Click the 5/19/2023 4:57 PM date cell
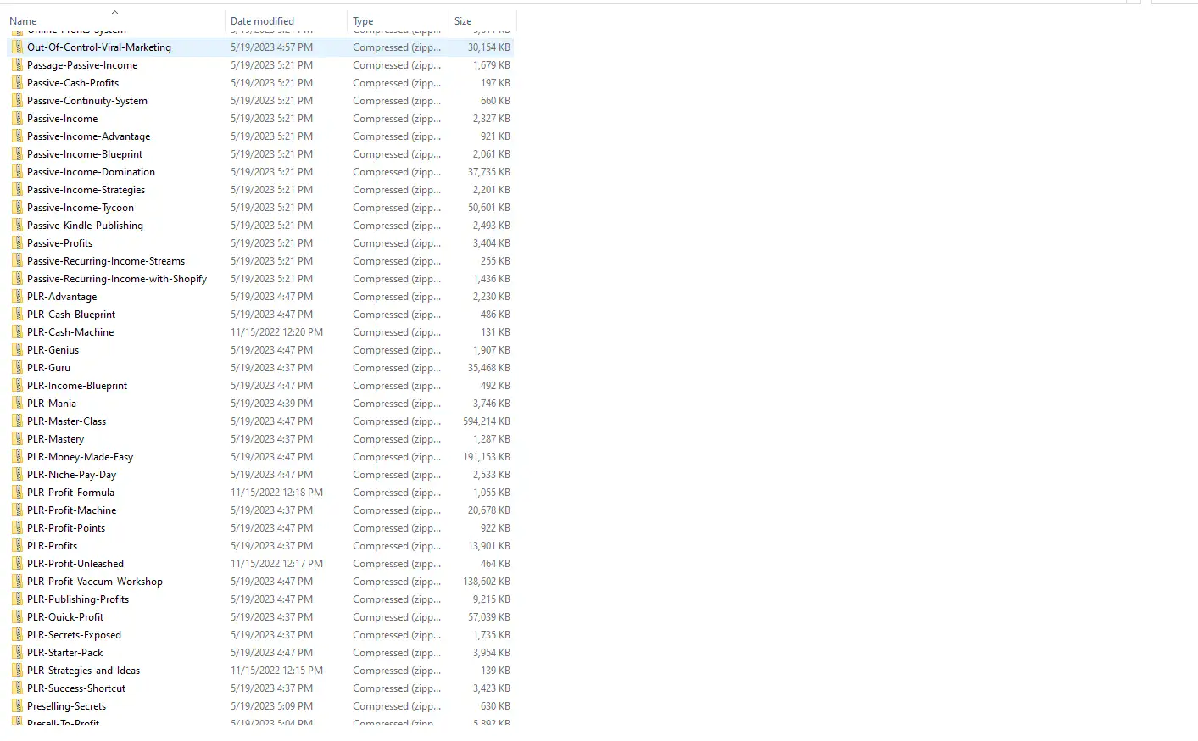This screenshot has width=1198, height=741. coord(271,47)
